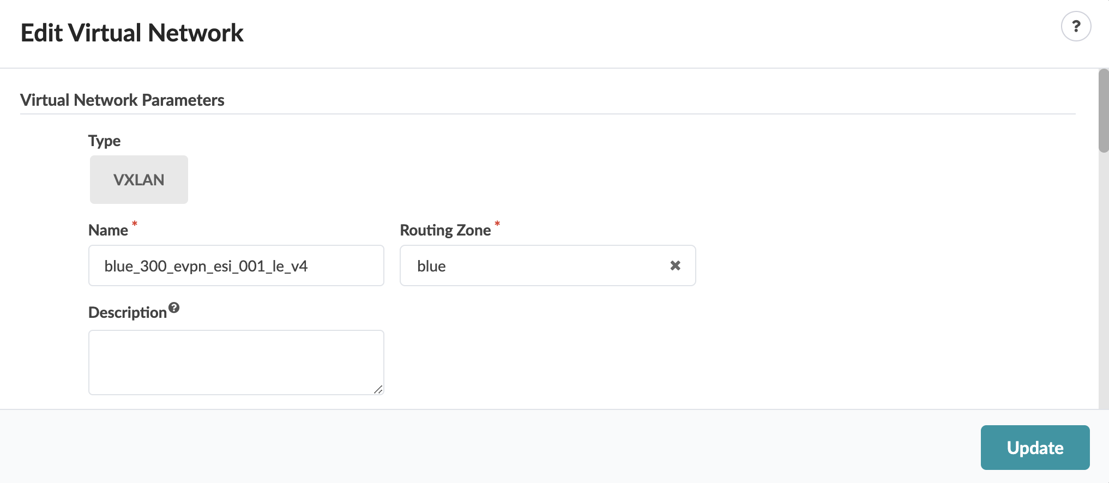Screen dimensions: 1109x483
Task: Click inside the Description text area
Action: [x=236, y=362]
